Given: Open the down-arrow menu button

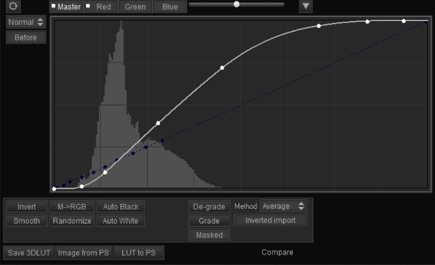Looking at the screenshot, I should pos(306,6).
